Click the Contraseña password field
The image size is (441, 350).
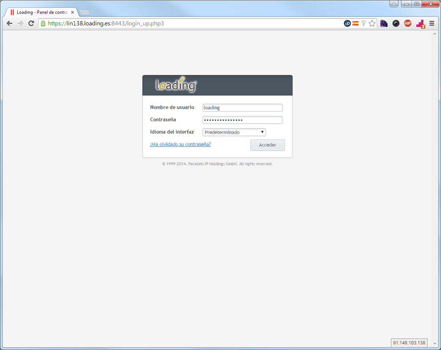[x=243, y=120]
